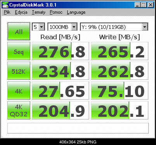Click the CrystalDiskMark title bar icon
The image size is (156, 145).
click(5, 5)
